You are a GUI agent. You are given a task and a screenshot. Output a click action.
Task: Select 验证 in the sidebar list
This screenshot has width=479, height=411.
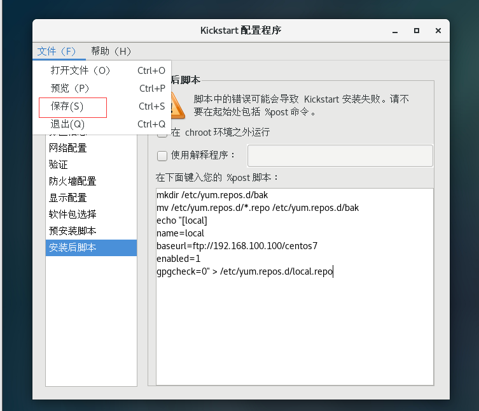(x=91, y=164)
